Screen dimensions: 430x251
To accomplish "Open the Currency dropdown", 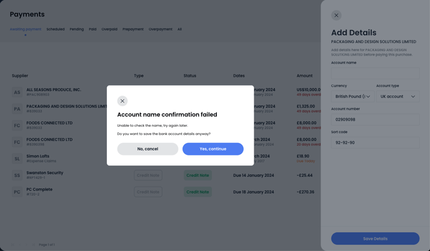I will point(352,96).
